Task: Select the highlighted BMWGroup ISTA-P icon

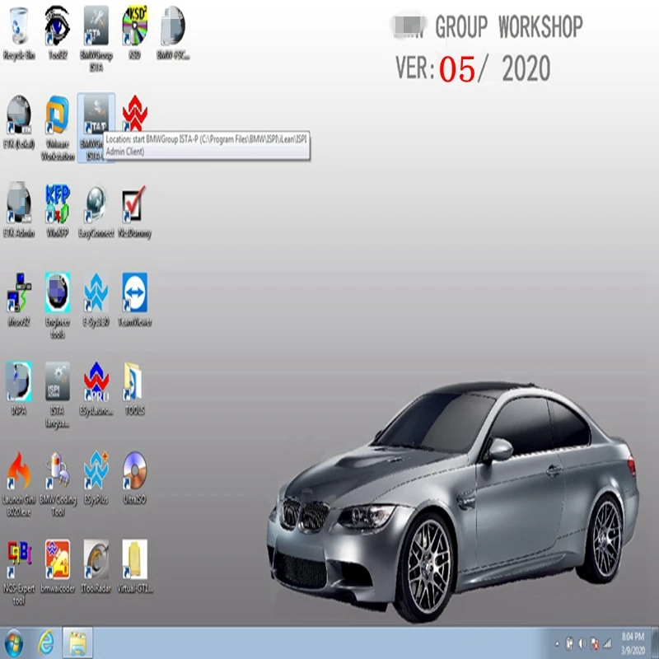Action: pyautogui.click(x=96, y=128)
